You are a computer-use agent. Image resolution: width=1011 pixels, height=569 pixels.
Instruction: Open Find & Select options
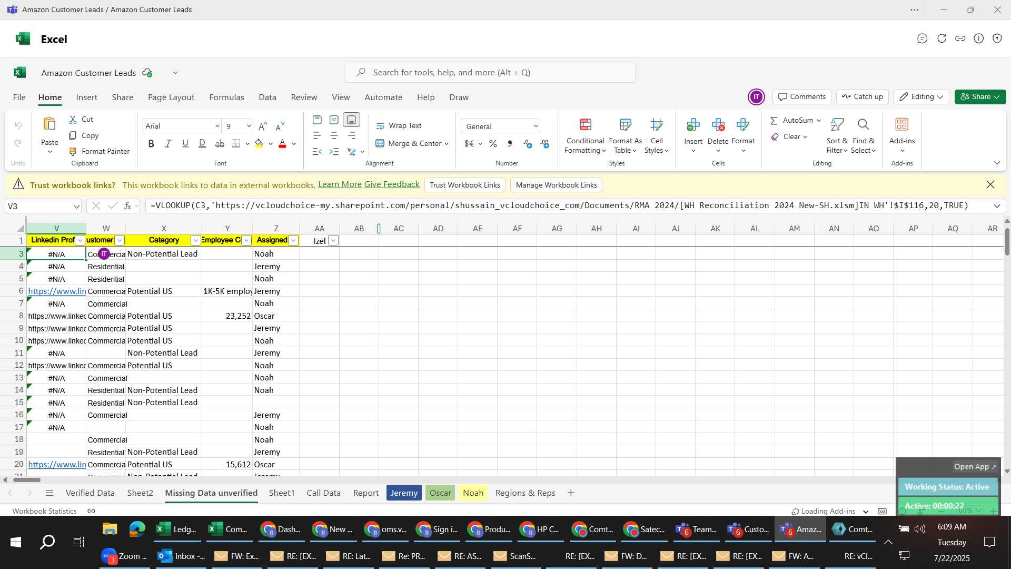pyautogui.click(x=864, y=136)
